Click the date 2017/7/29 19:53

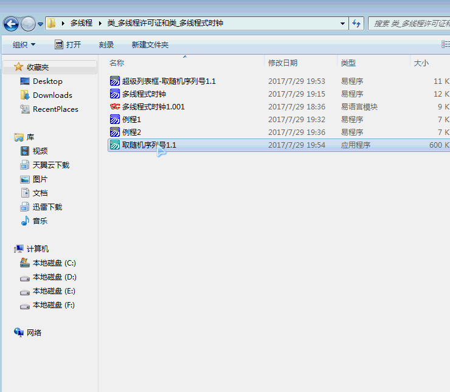click(297, 81)
